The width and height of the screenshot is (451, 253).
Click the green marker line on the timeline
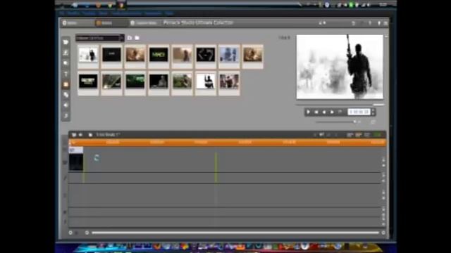pyautogui.click(x=216, y=168)
